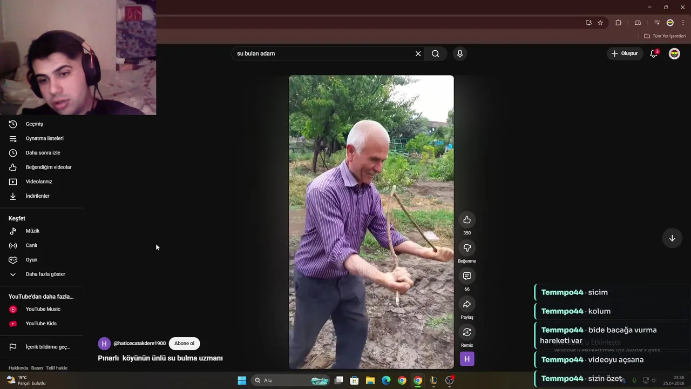Open Tüm Yer İşaretleri bookmarks folder
The height and width of the screenshot is (389, 691).
[665, 36]
